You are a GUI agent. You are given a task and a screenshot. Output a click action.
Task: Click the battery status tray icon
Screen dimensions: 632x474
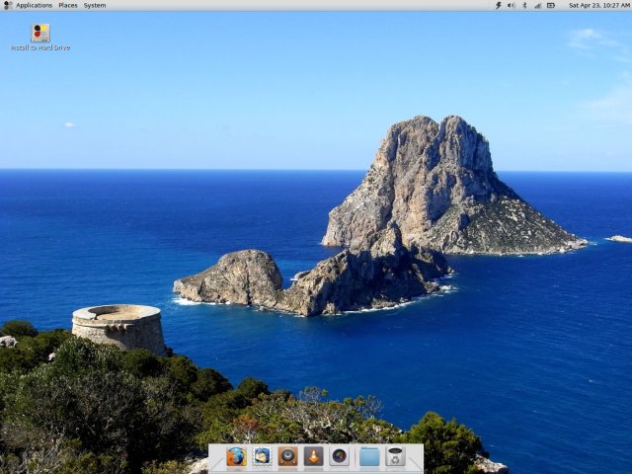(551, 5)
